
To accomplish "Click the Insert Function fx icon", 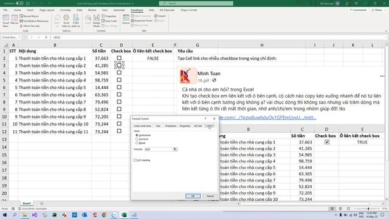I will coord(46,37).
